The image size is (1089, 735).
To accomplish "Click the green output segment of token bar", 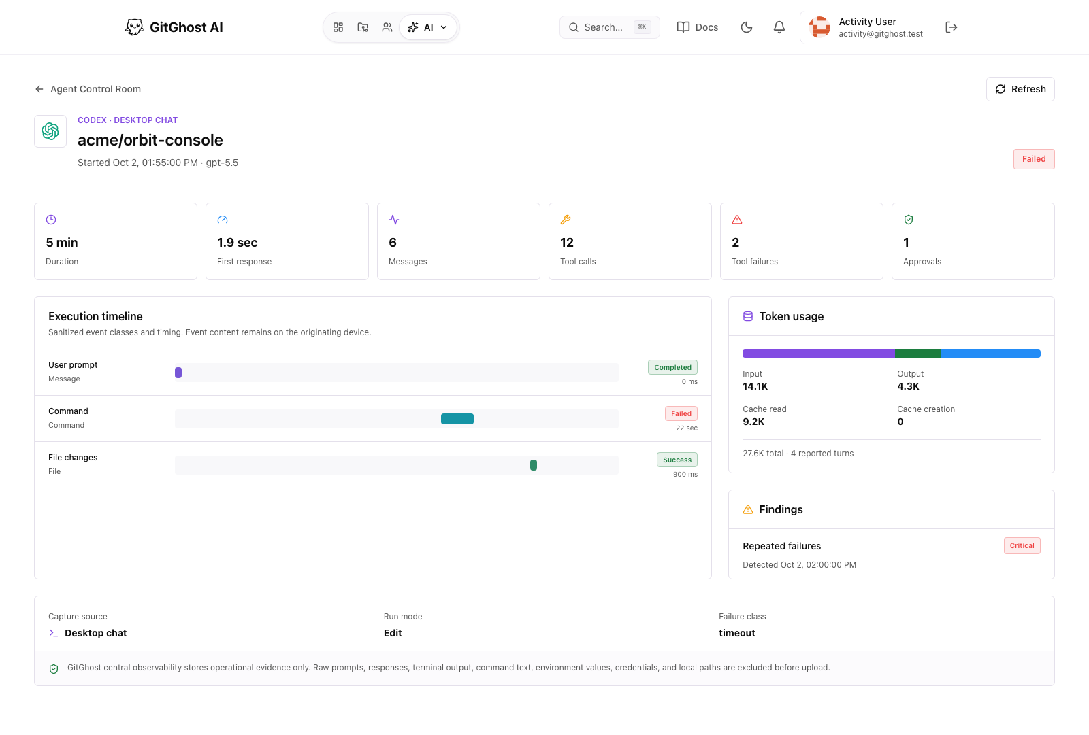I will pos(918,354).
